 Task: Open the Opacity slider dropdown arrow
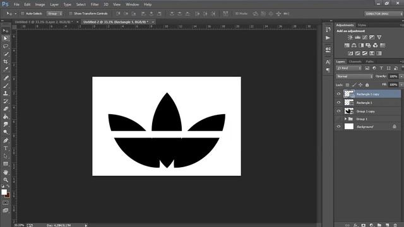(401, 76)
